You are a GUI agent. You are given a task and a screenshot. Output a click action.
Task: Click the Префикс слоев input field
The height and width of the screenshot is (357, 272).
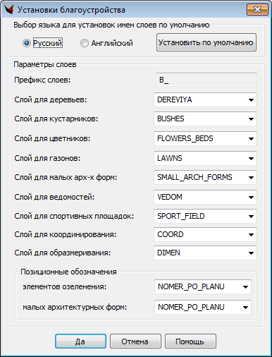[206, 80]
